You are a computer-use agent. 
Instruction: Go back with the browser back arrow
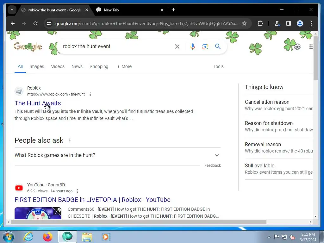coord(13,23)
